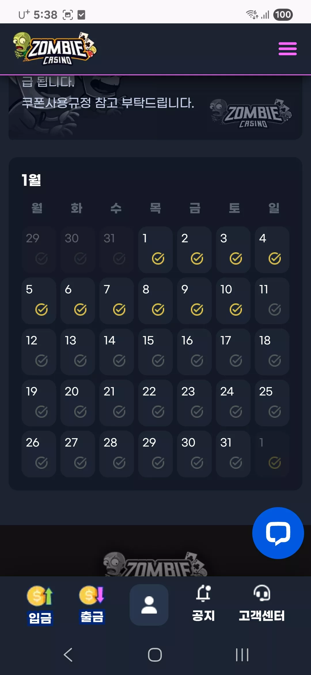Open the profile person icon

pyautogui.click(x=149, y=605)
